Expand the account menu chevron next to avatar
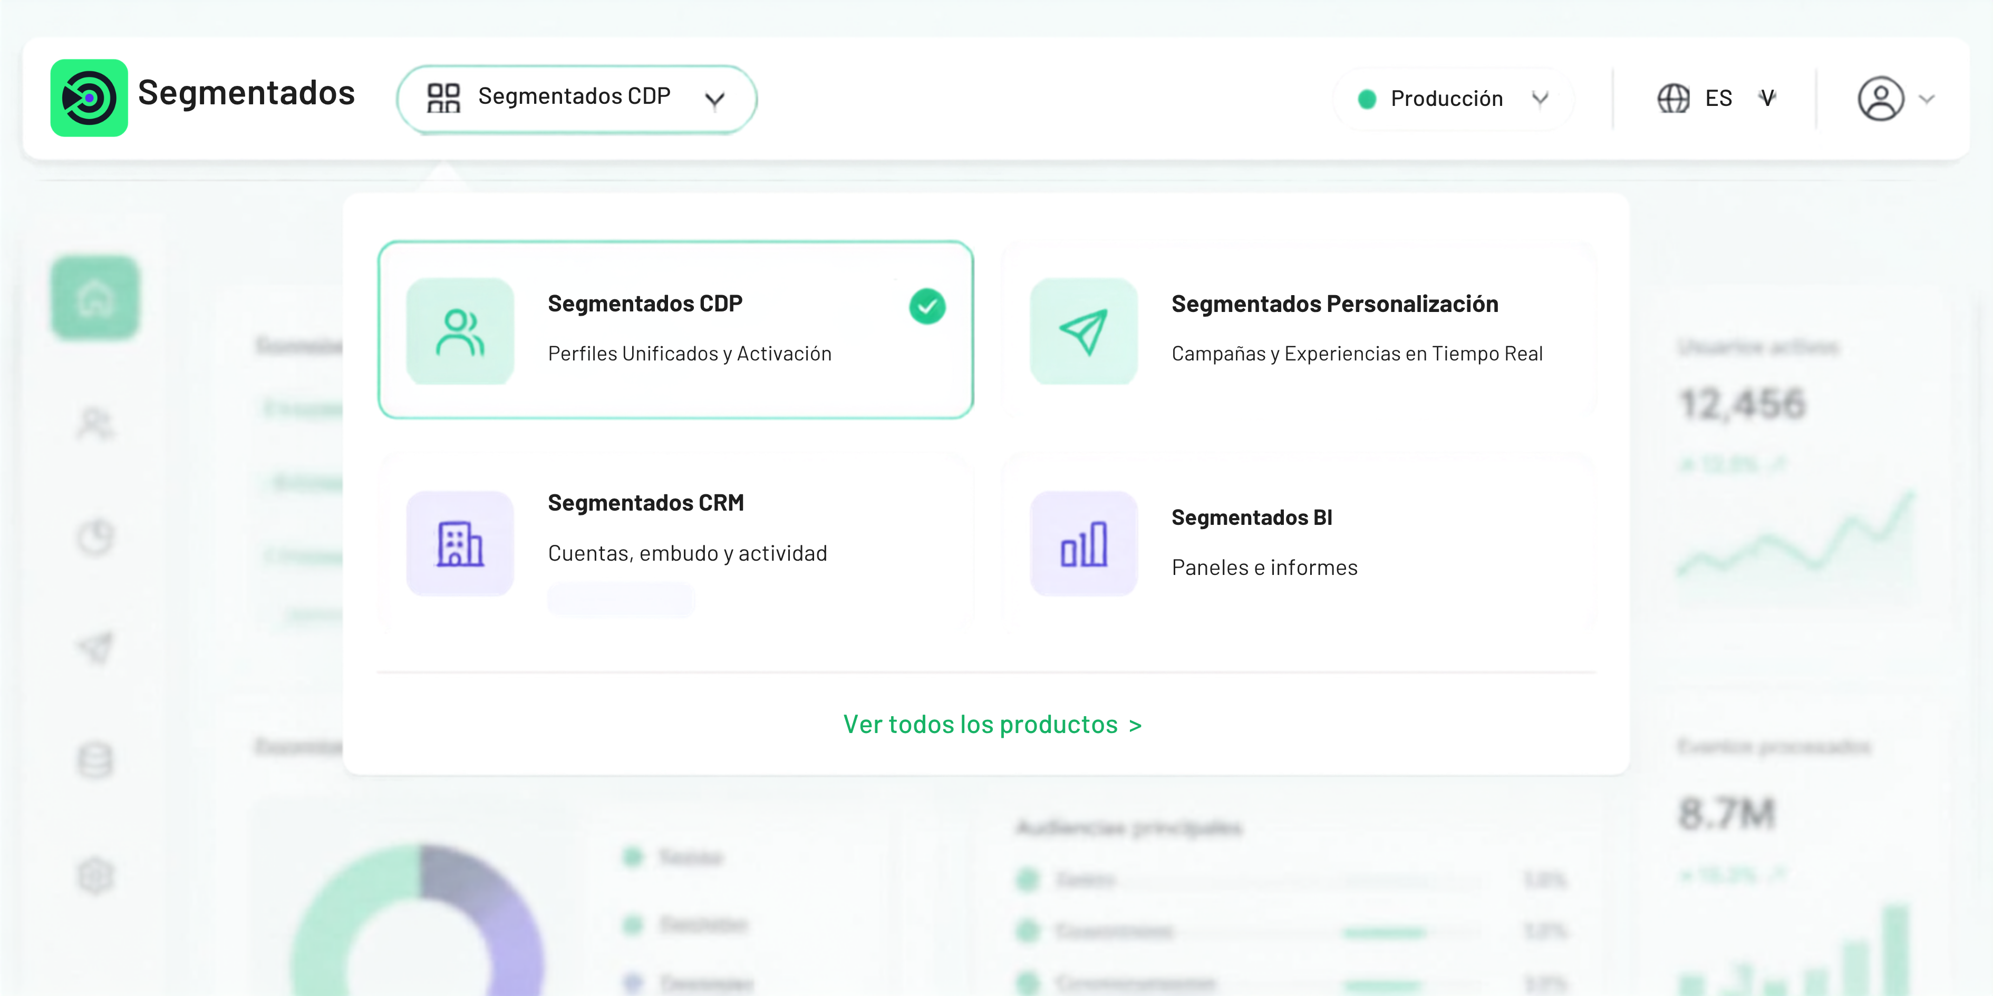Viewport: 1993px width, 996px height. (1927, 99)
